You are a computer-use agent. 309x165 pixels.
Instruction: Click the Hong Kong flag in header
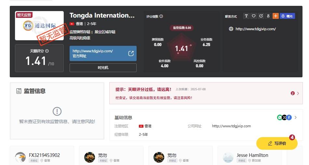72,24
